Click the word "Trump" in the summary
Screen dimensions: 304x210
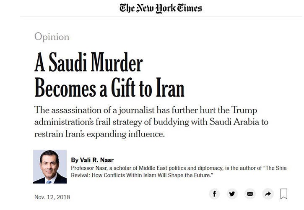[x=244, y=110]
